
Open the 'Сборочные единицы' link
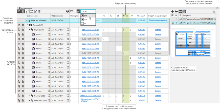pyautogui.click(x=158, y=20)
